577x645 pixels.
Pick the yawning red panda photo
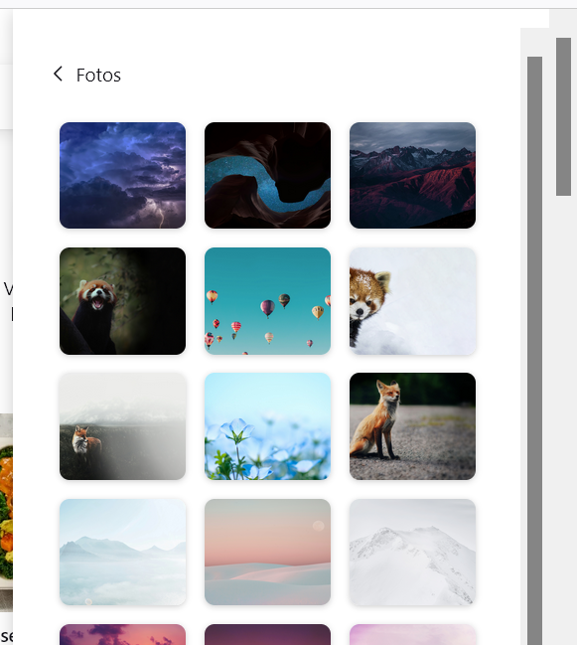pyautogui.click(x=122, y=301)
